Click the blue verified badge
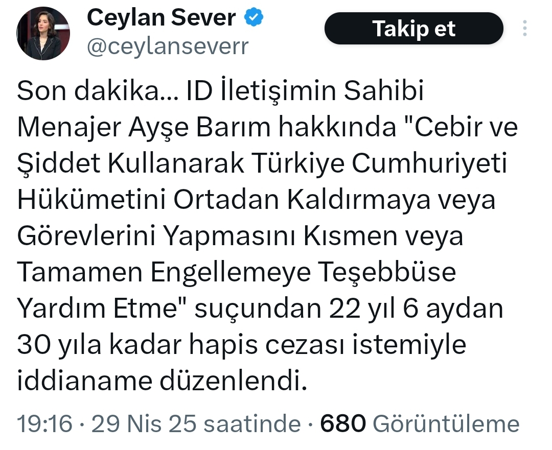The height and width of the screenshot is (450, 552). (253, 18)
